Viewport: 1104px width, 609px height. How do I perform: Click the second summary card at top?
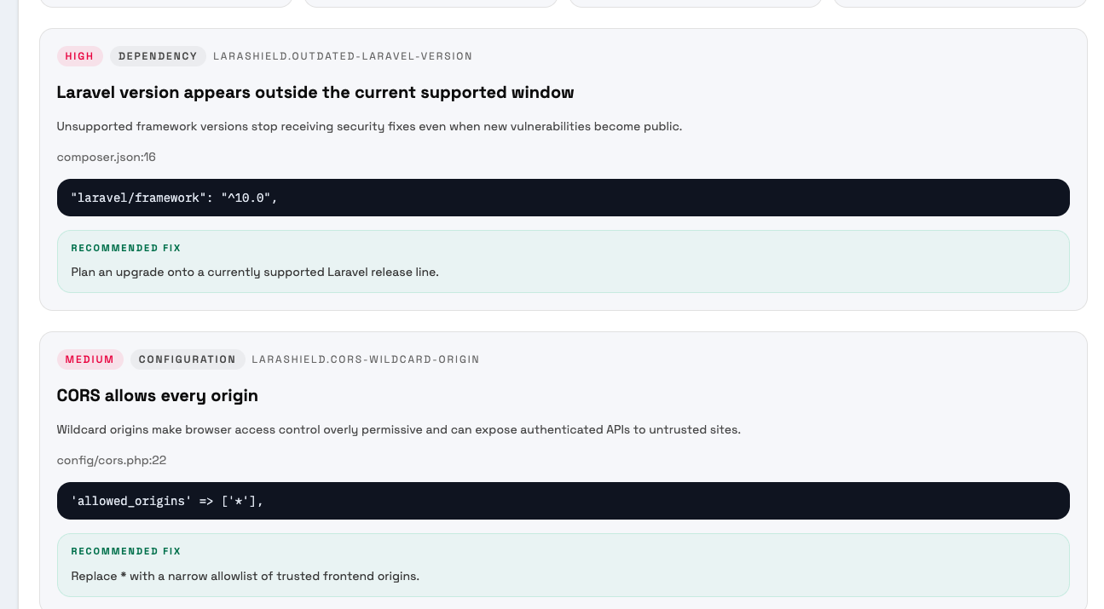pyautogui.click(x=431, y=3)
